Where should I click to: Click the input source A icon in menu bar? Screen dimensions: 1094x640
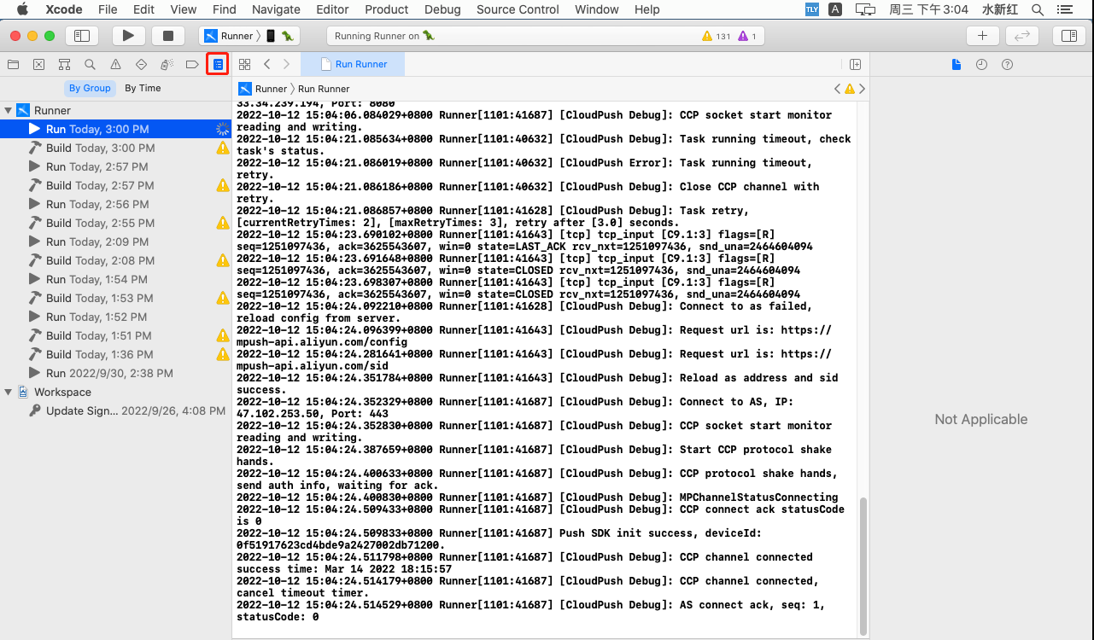835,9
